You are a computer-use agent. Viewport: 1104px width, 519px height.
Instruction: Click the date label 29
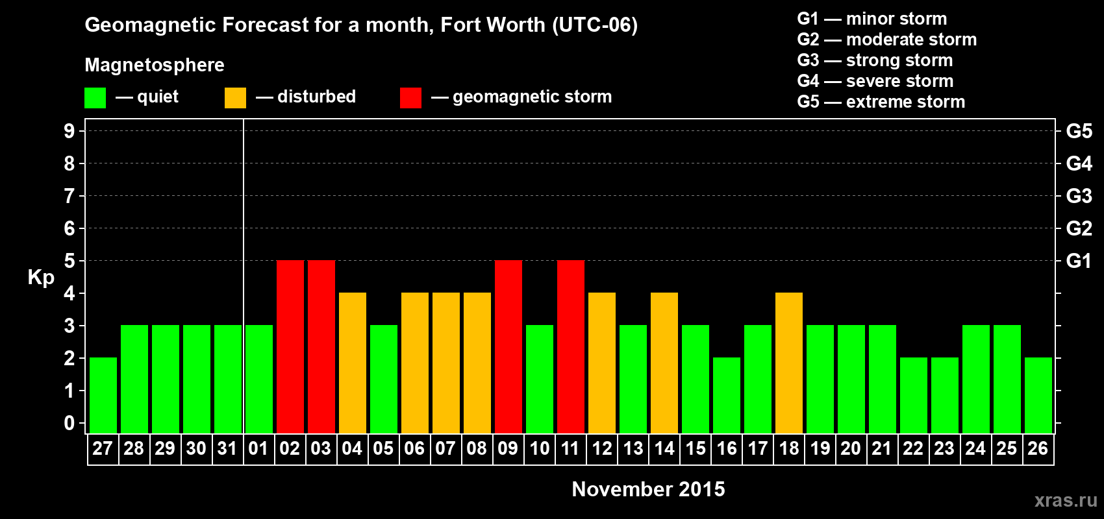[165, 449]
